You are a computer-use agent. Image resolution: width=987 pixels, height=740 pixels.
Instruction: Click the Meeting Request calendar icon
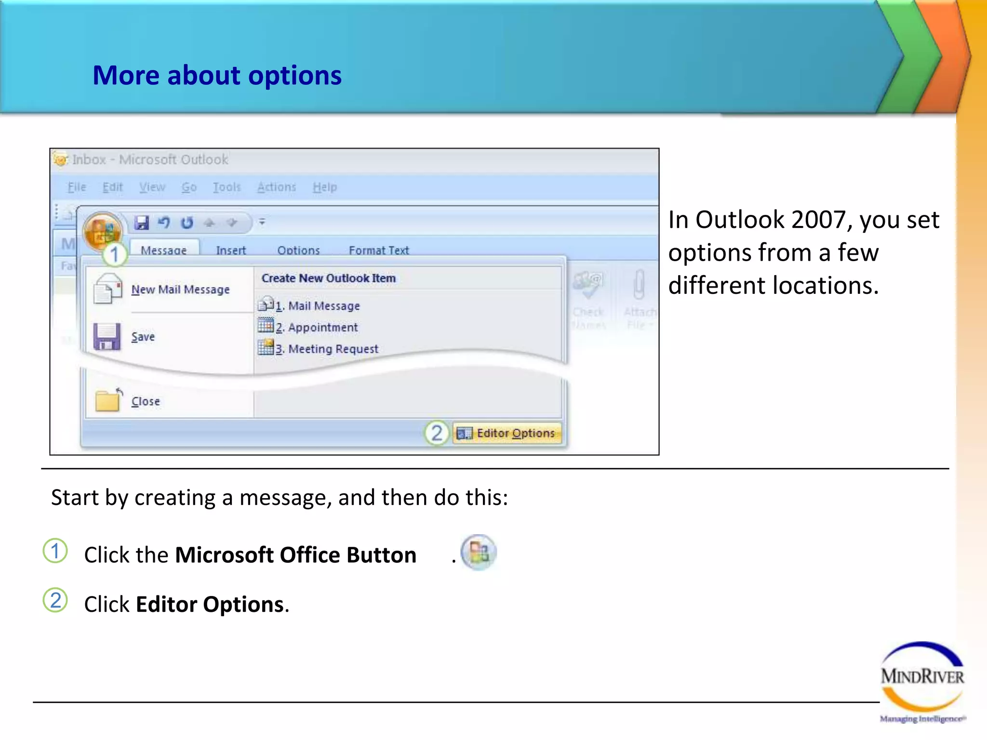point(266,347)
